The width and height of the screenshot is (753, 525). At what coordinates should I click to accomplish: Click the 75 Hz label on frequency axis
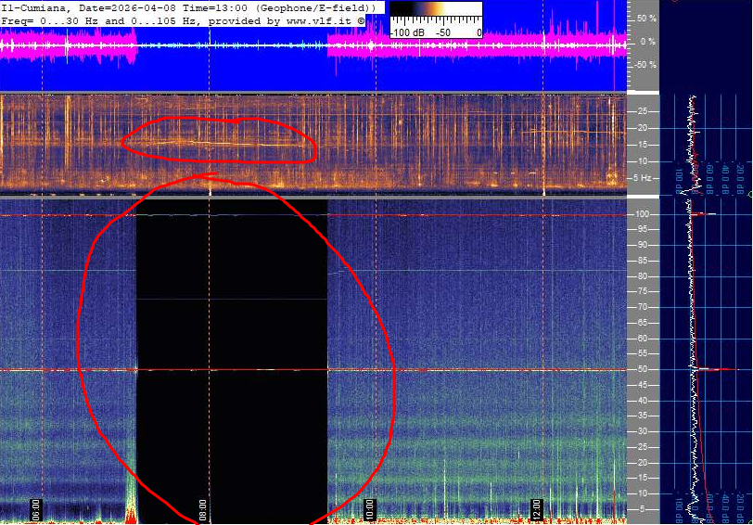(642, 291)
